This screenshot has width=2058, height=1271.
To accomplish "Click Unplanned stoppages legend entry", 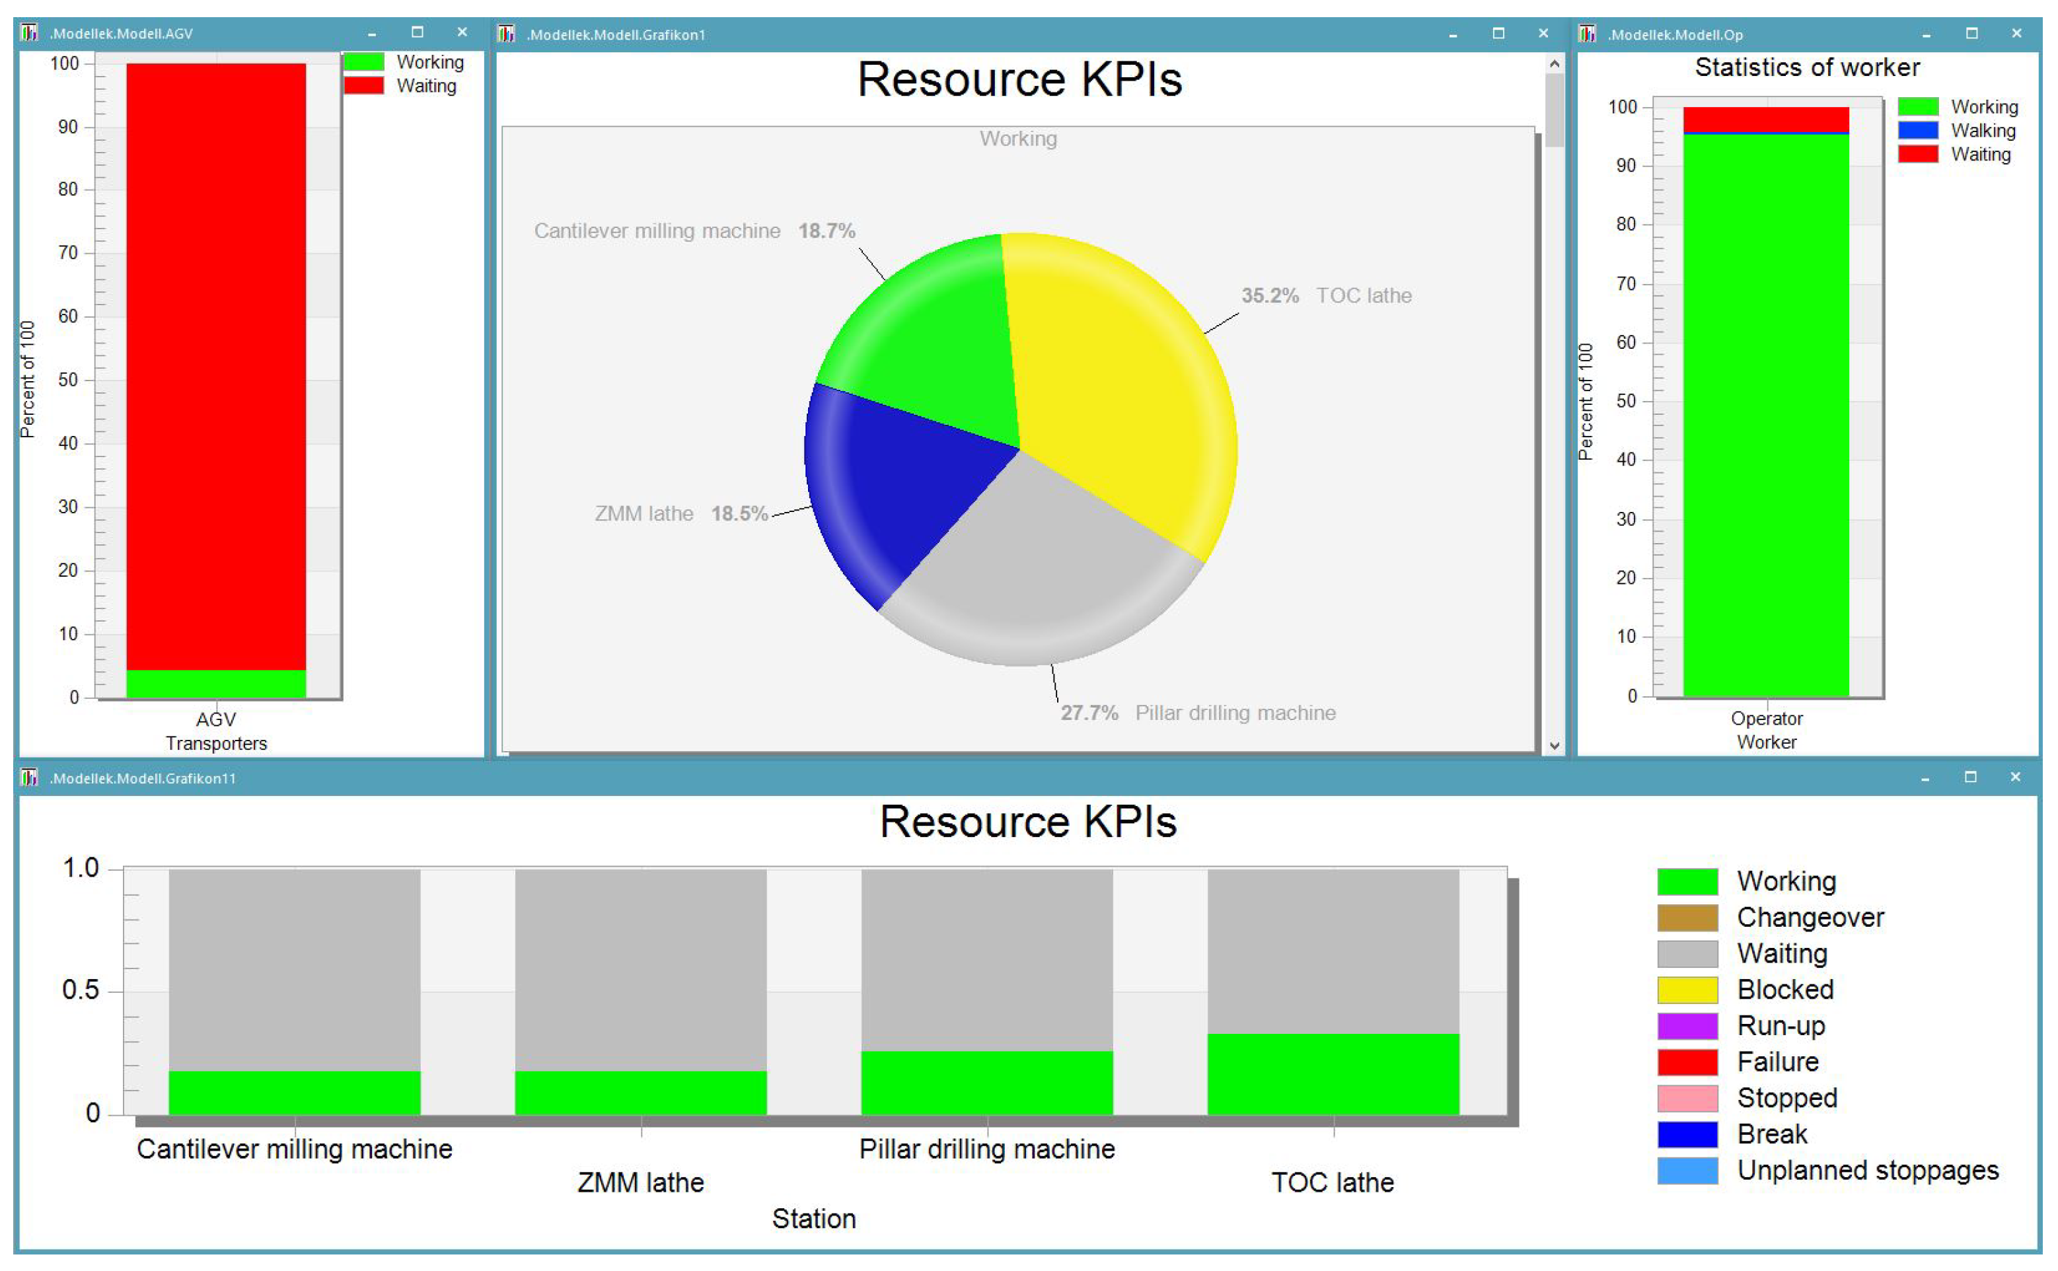I will [x=1866, y=1170].
